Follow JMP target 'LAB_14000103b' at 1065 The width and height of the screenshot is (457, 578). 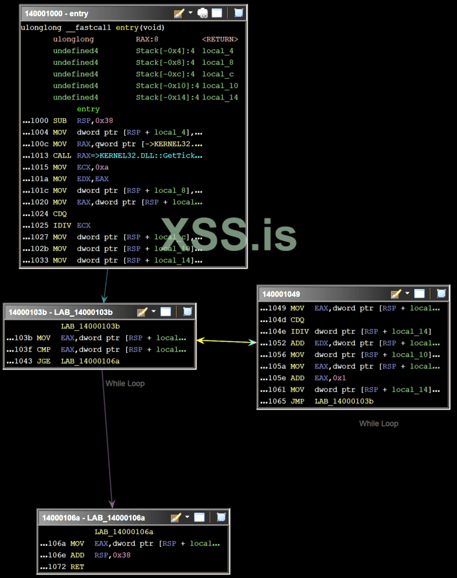click(344, 401)
